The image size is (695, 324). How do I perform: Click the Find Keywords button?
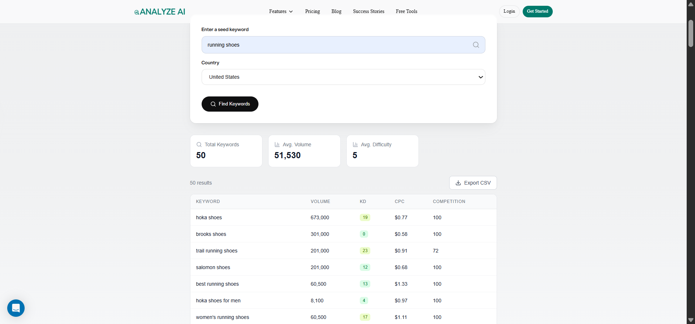(230, 104)
